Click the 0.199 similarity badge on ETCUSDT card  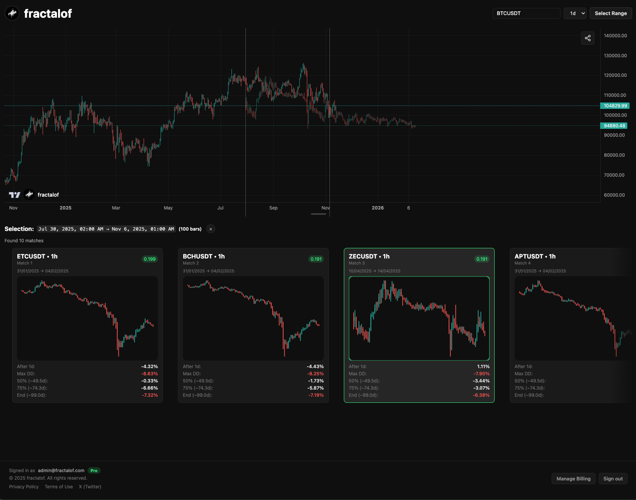point(150,259)
